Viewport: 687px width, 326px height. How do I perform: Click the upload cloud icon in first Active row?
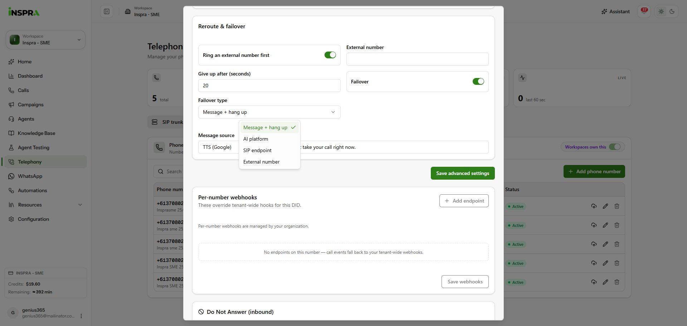[x=594, y=206]
